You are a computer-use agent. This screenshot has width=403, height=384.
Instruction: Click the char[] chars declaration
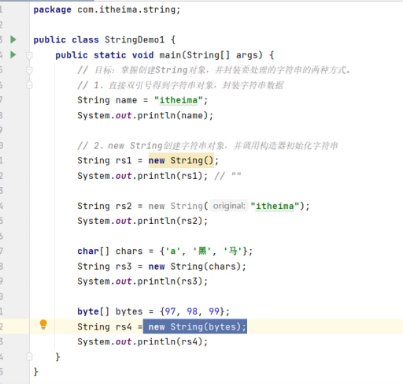[x=165, y=252]
